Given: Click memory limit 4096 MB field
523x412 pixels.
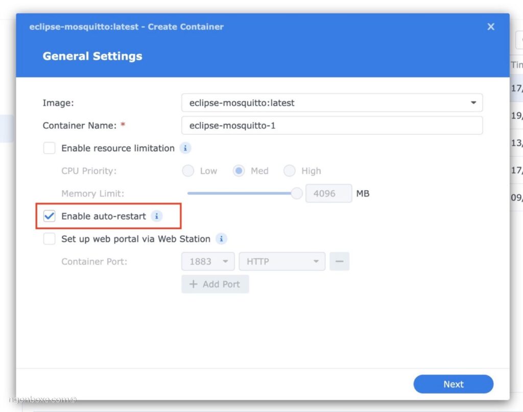Looking at the screenshot, I should [328, 193].
